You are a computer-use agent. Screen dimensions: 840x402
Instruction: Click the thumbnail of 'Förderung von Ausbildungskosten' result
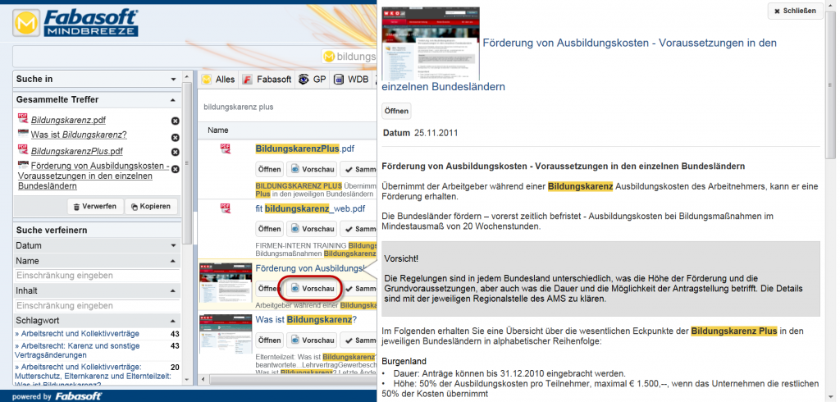225,282
